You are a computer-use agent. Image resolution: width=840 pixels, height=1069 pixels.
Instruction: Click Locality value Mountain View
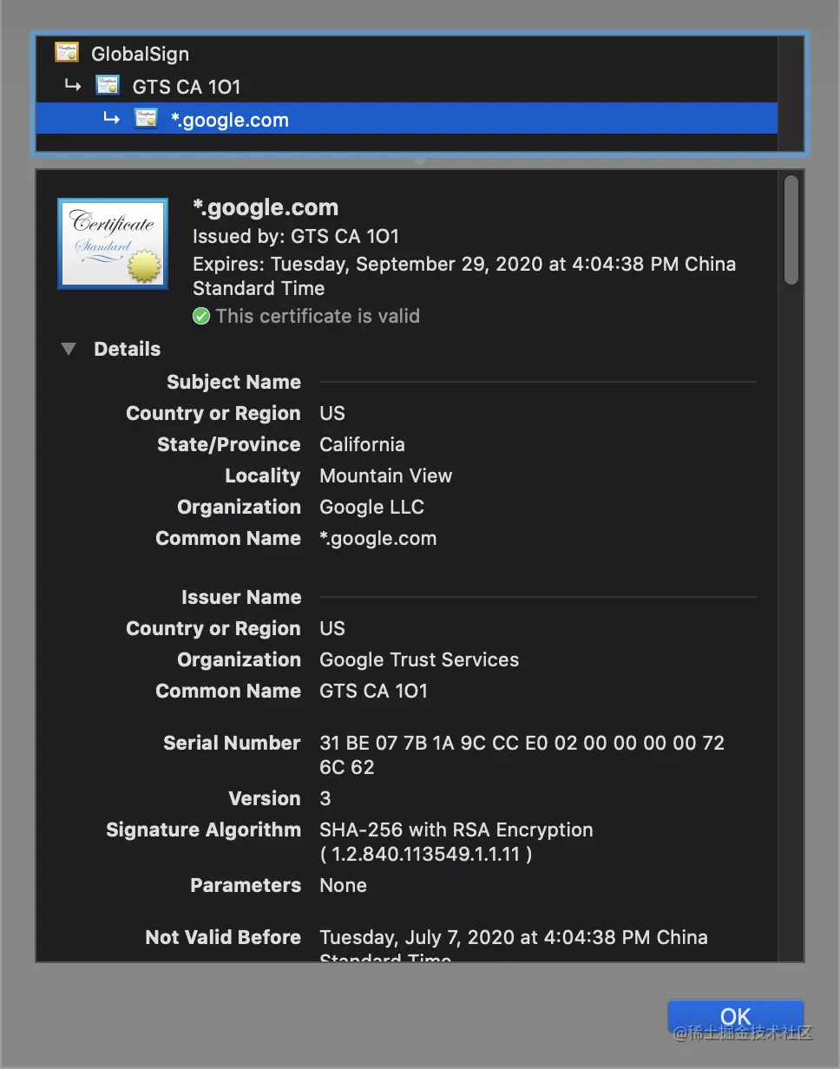386,475
